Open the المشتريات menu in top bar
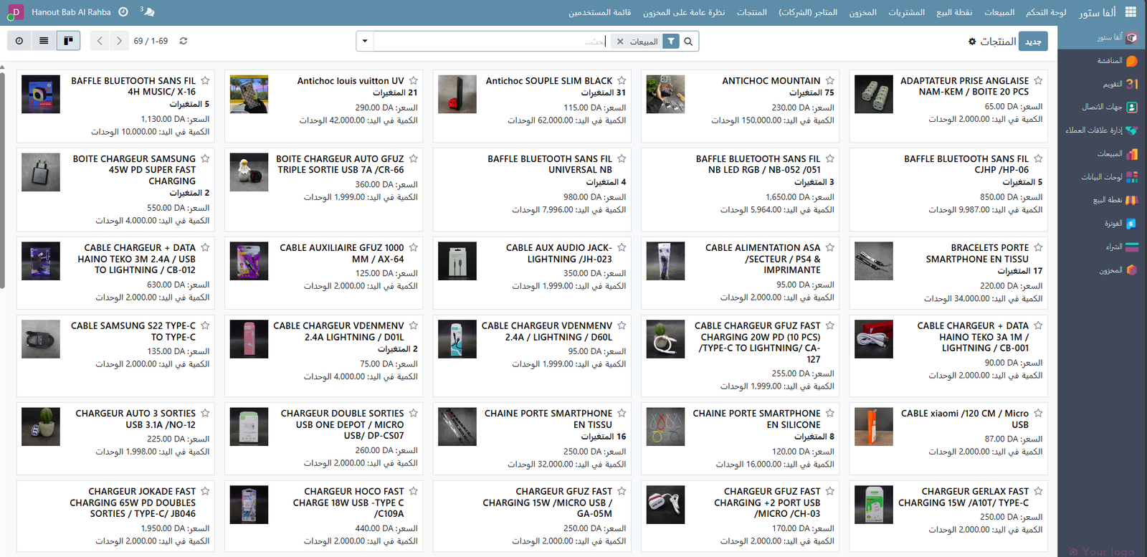The height and width of the screenshot is (557, 1147). point(906,12)
